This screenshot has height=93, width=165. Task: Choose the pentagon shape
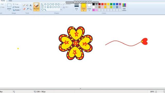pos(48,4)
